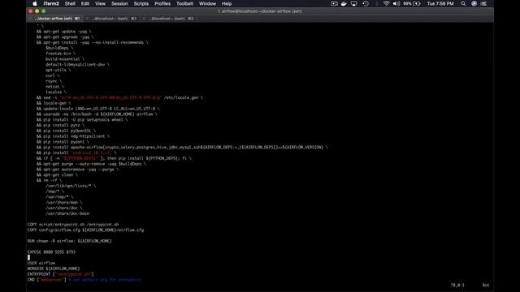Zoom iTerm2 window with green button

pos(43,11)
